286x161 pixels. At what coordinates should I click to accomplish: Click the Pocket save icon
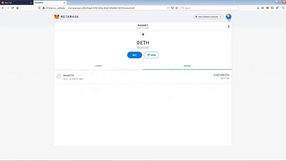[x=172, y=8]
